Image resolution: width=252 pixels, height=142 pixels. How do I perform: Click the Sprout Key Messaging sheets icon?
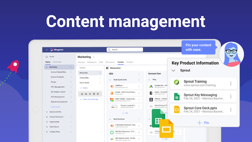click(177, 96)
